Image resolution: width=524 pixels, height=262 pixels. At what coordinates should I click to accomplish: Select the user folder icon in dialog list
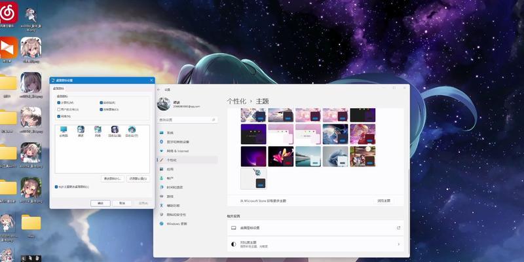point(81,132)
